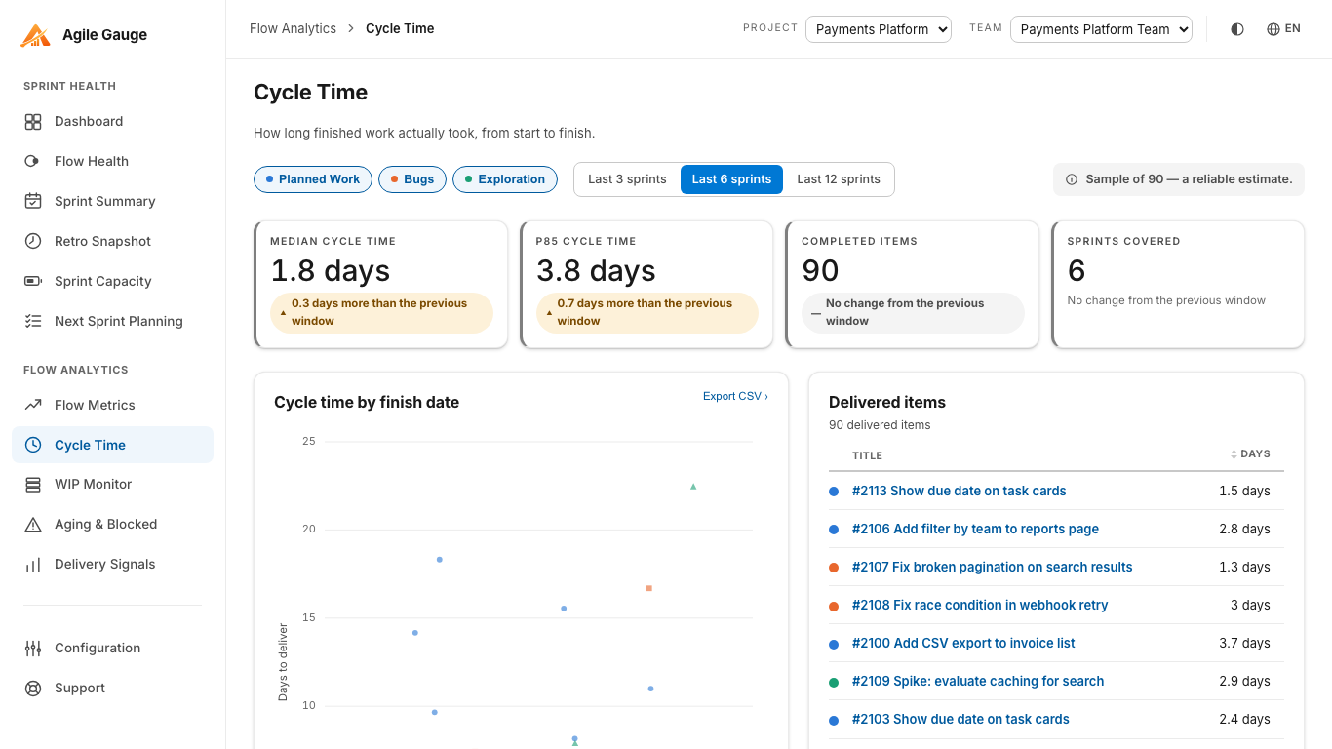Click the Median Cycle Time card
The width and height of the screenshot is (1332, 749).
pos(381,285)
